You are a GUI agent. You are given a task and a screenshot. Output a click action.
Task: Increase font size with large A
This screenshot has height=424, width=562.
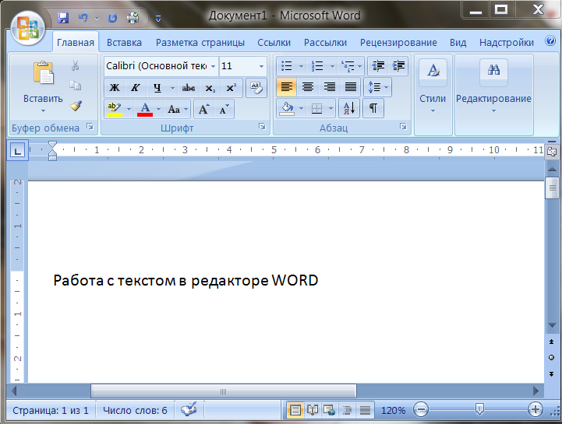click(x=203, y=109)
